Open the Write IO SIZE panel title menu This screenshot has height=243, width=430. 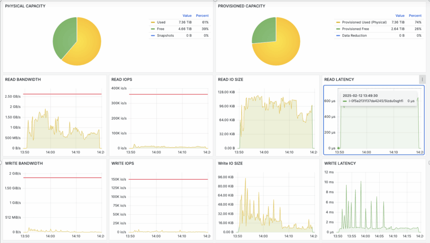click(230, 163)
